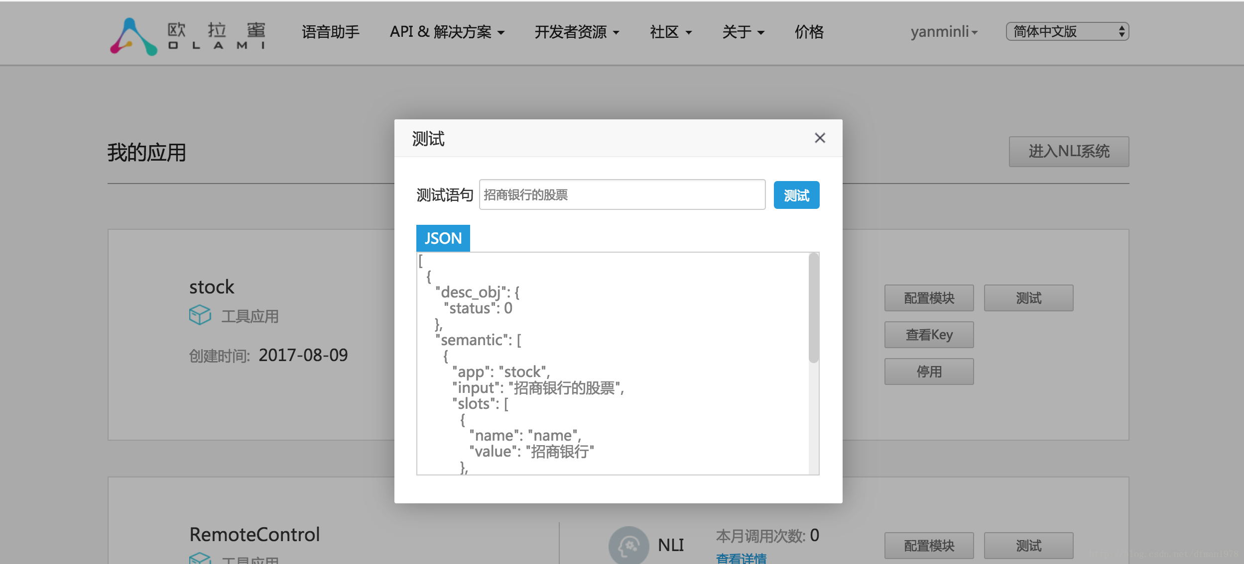Click 配置模块 for RemoteControl app
The image size is (1244, 564).
coord(929,546)
